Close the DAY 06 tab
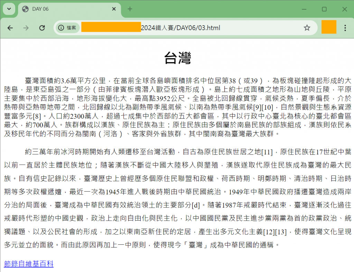354x272 pixels. click(x=114, y=9)
